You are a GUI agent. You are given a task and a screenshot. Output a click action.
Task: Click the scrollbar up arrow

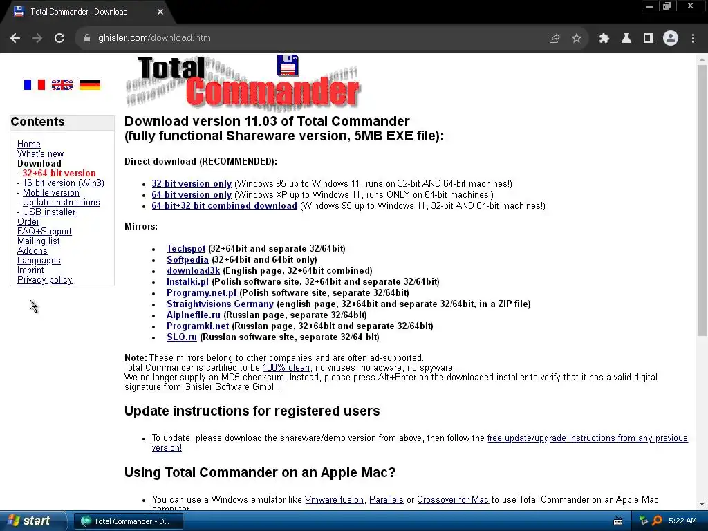[x=702, y=59]
